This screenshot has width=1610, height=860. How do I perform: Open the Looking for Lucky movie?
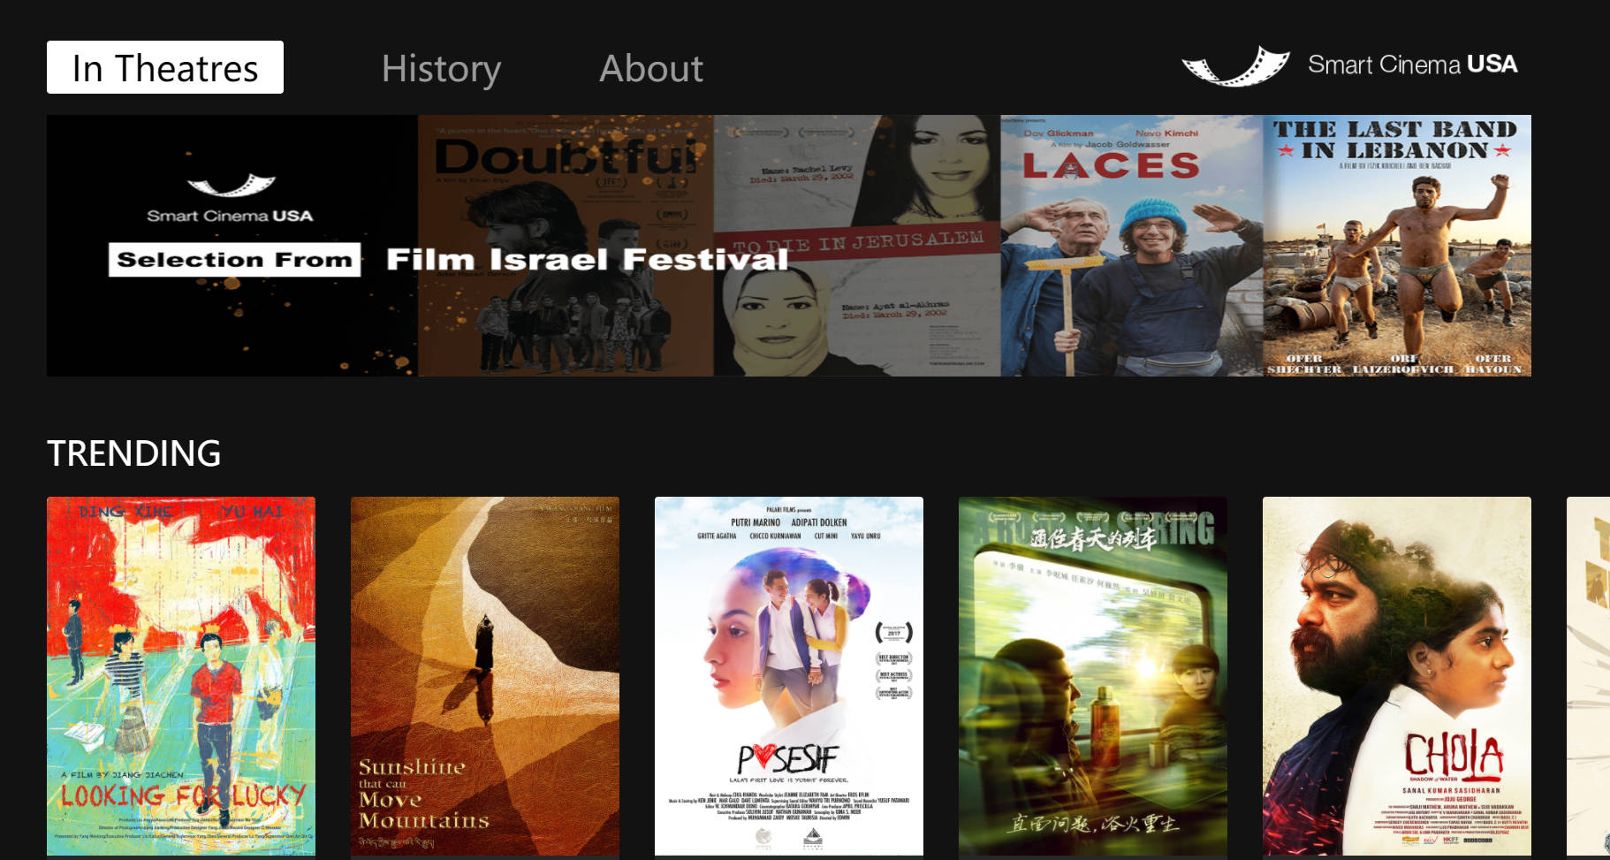click(181, 676)
